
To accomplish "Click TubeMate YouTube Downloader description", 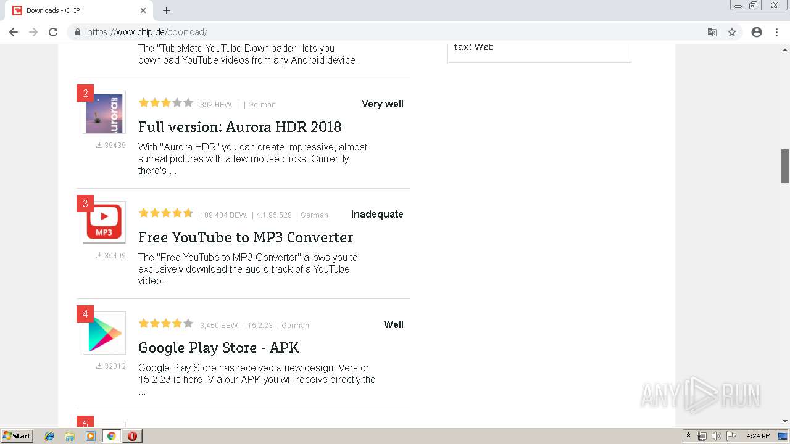I will pyautogui.click(x=248, y=54).
